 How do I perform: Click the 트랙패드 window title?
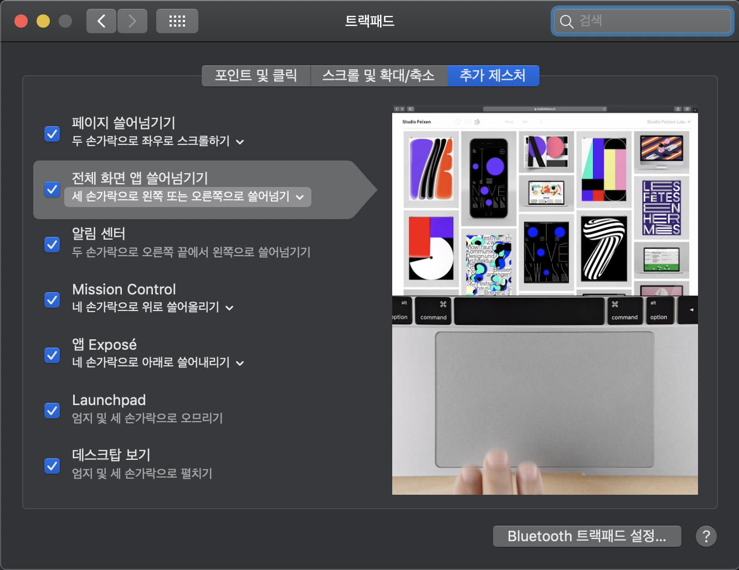point(369,21)
